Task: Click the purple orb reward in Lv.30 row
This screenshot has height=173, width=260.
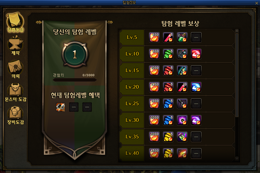Action: (x=182, y=120)
